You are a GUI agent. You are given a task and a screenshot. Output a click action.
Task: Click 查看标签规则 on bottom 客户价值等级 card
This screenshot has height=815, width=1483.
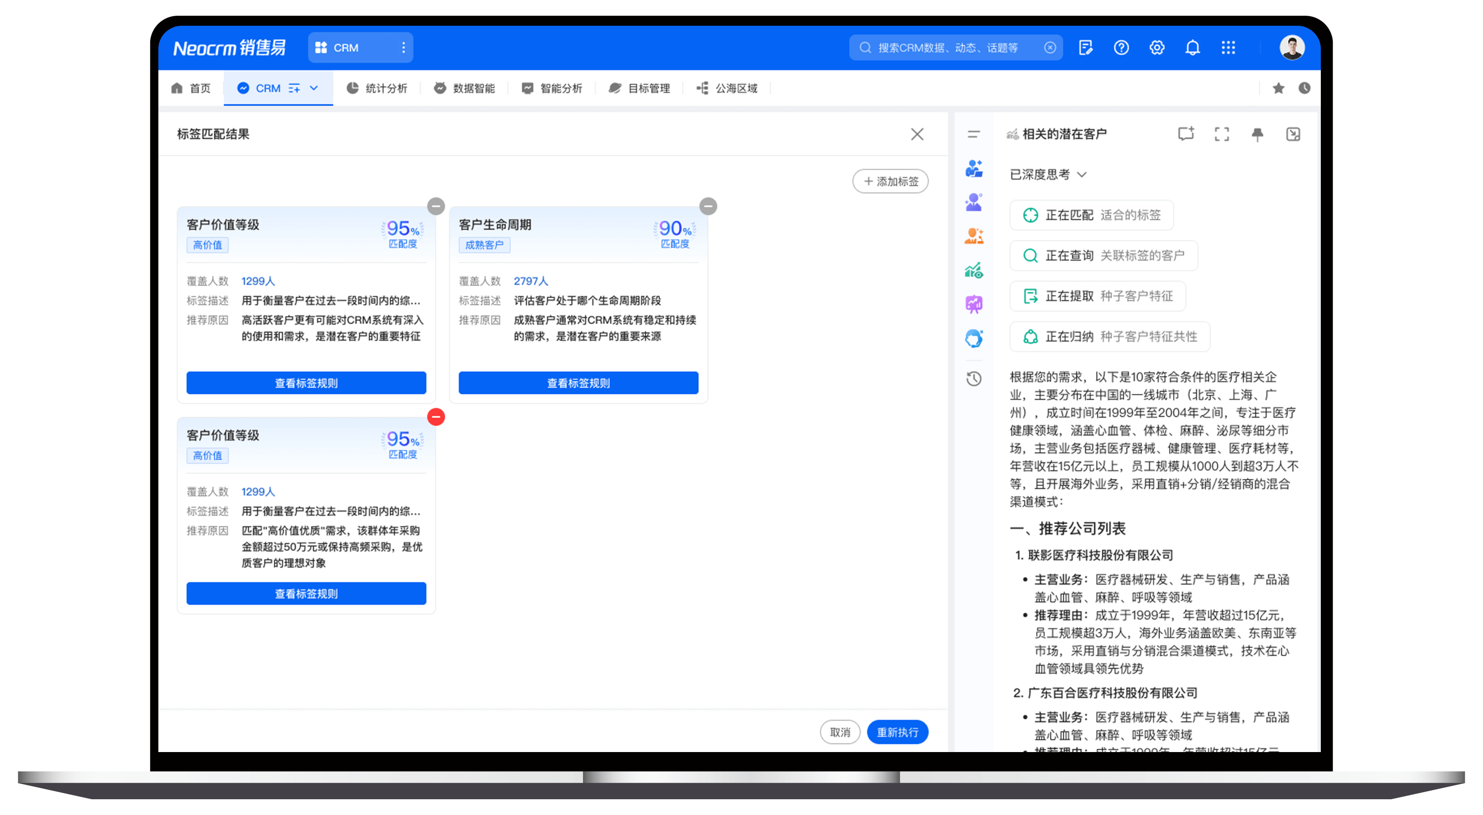pyautogui.click(x=306, y=593)
